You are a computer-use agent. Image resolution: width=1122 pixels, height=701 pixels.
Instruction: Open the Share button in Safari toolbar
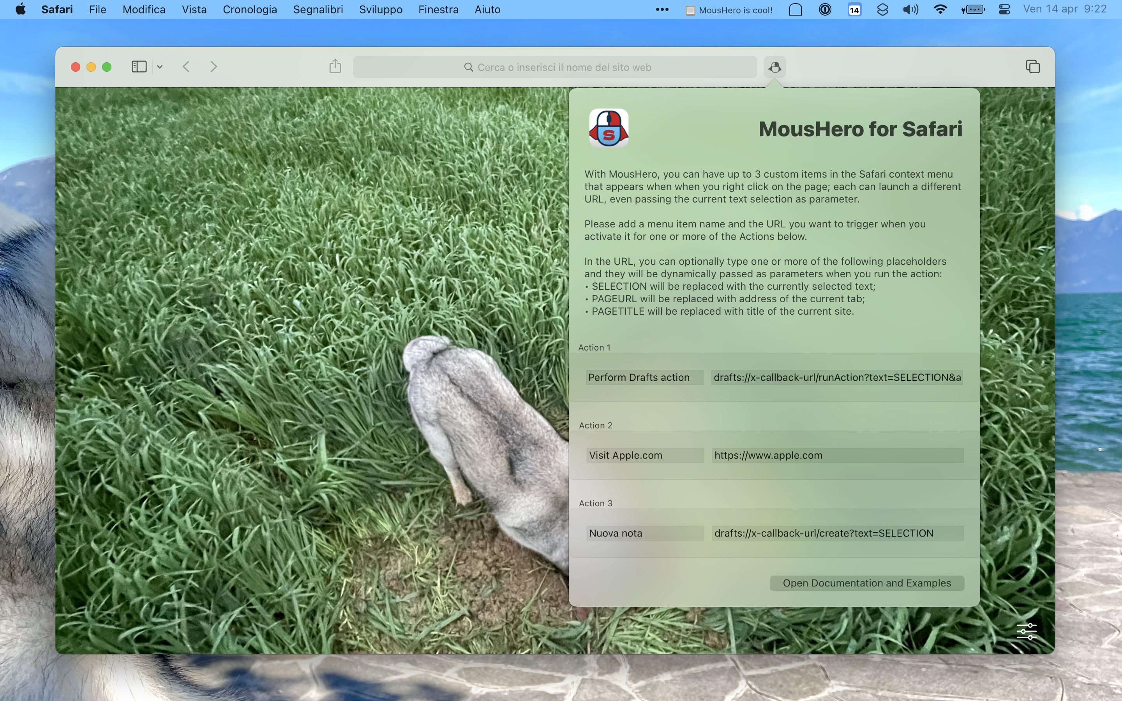(335, 66)
